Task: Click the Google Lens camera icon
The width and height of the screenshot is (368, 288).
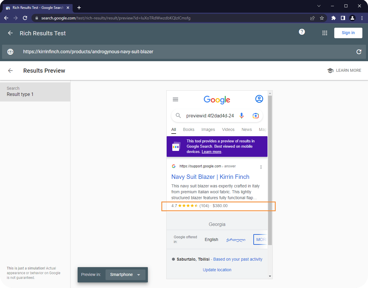Action: pos(256,116)
